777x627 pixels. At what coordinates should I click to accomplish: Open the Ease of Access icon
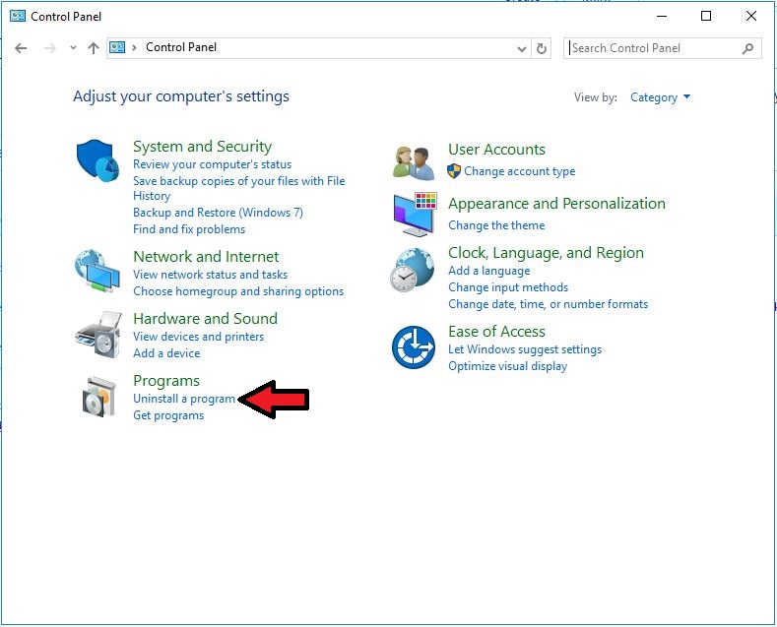pyautogui.click(x=414, y=347)
